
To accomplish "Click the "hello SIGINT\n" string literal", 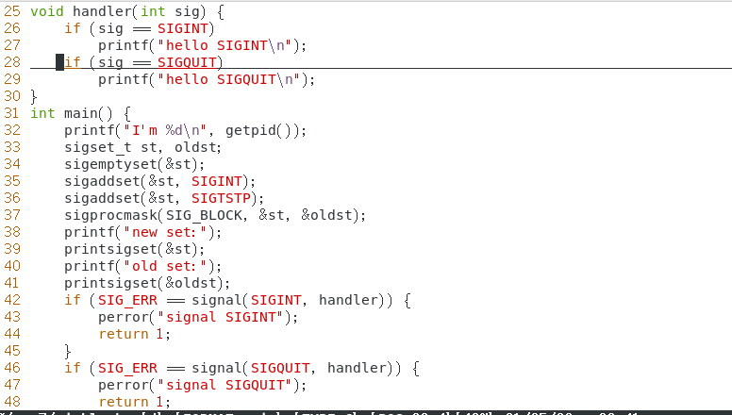I will tap(225, 45).
